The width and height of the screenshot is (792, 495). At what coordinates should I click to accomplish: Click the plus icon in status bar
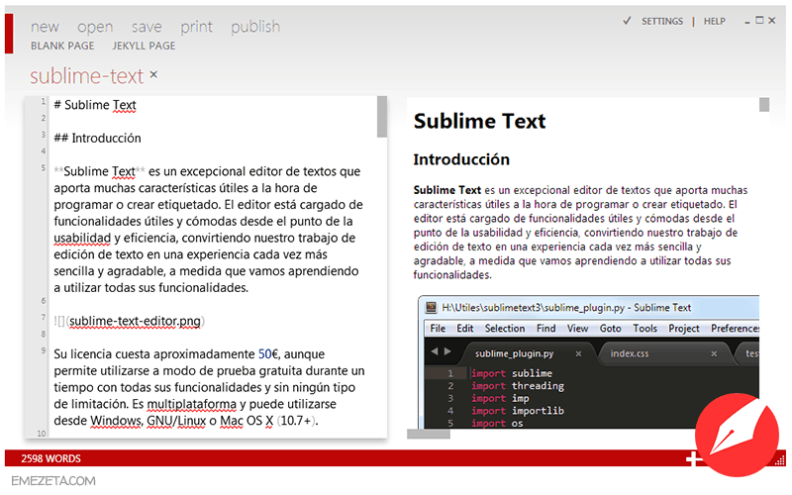[693, 458]
